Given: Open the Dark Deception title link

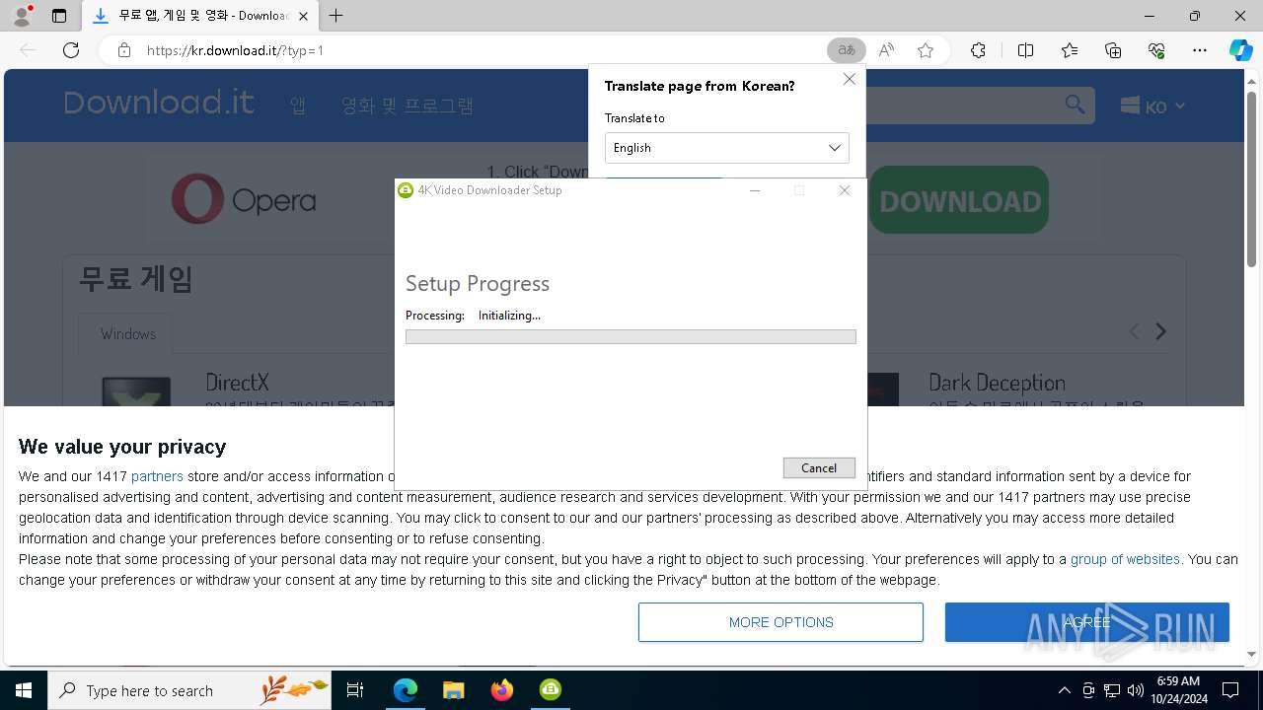Looking at the screenshot, I should point(997,383).
